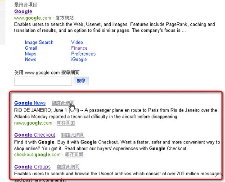Click 翻譯此網頁 next to Google Checkout
Screen dimensions: 225x182
[x=72, y=135]
